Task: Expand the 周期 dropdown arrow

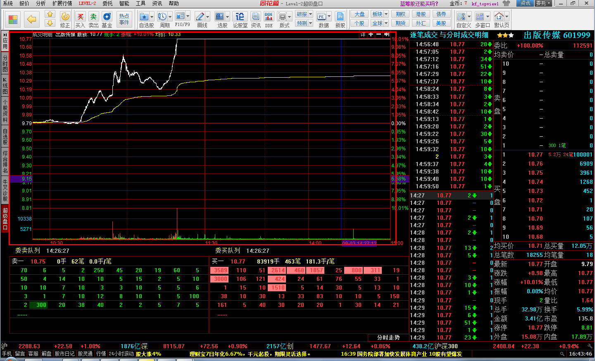Action: pos(170,17)
